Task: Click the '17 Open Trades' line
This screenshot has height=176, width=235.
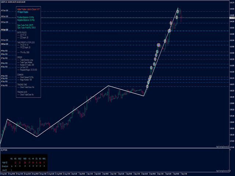Action: click(23, 12)
